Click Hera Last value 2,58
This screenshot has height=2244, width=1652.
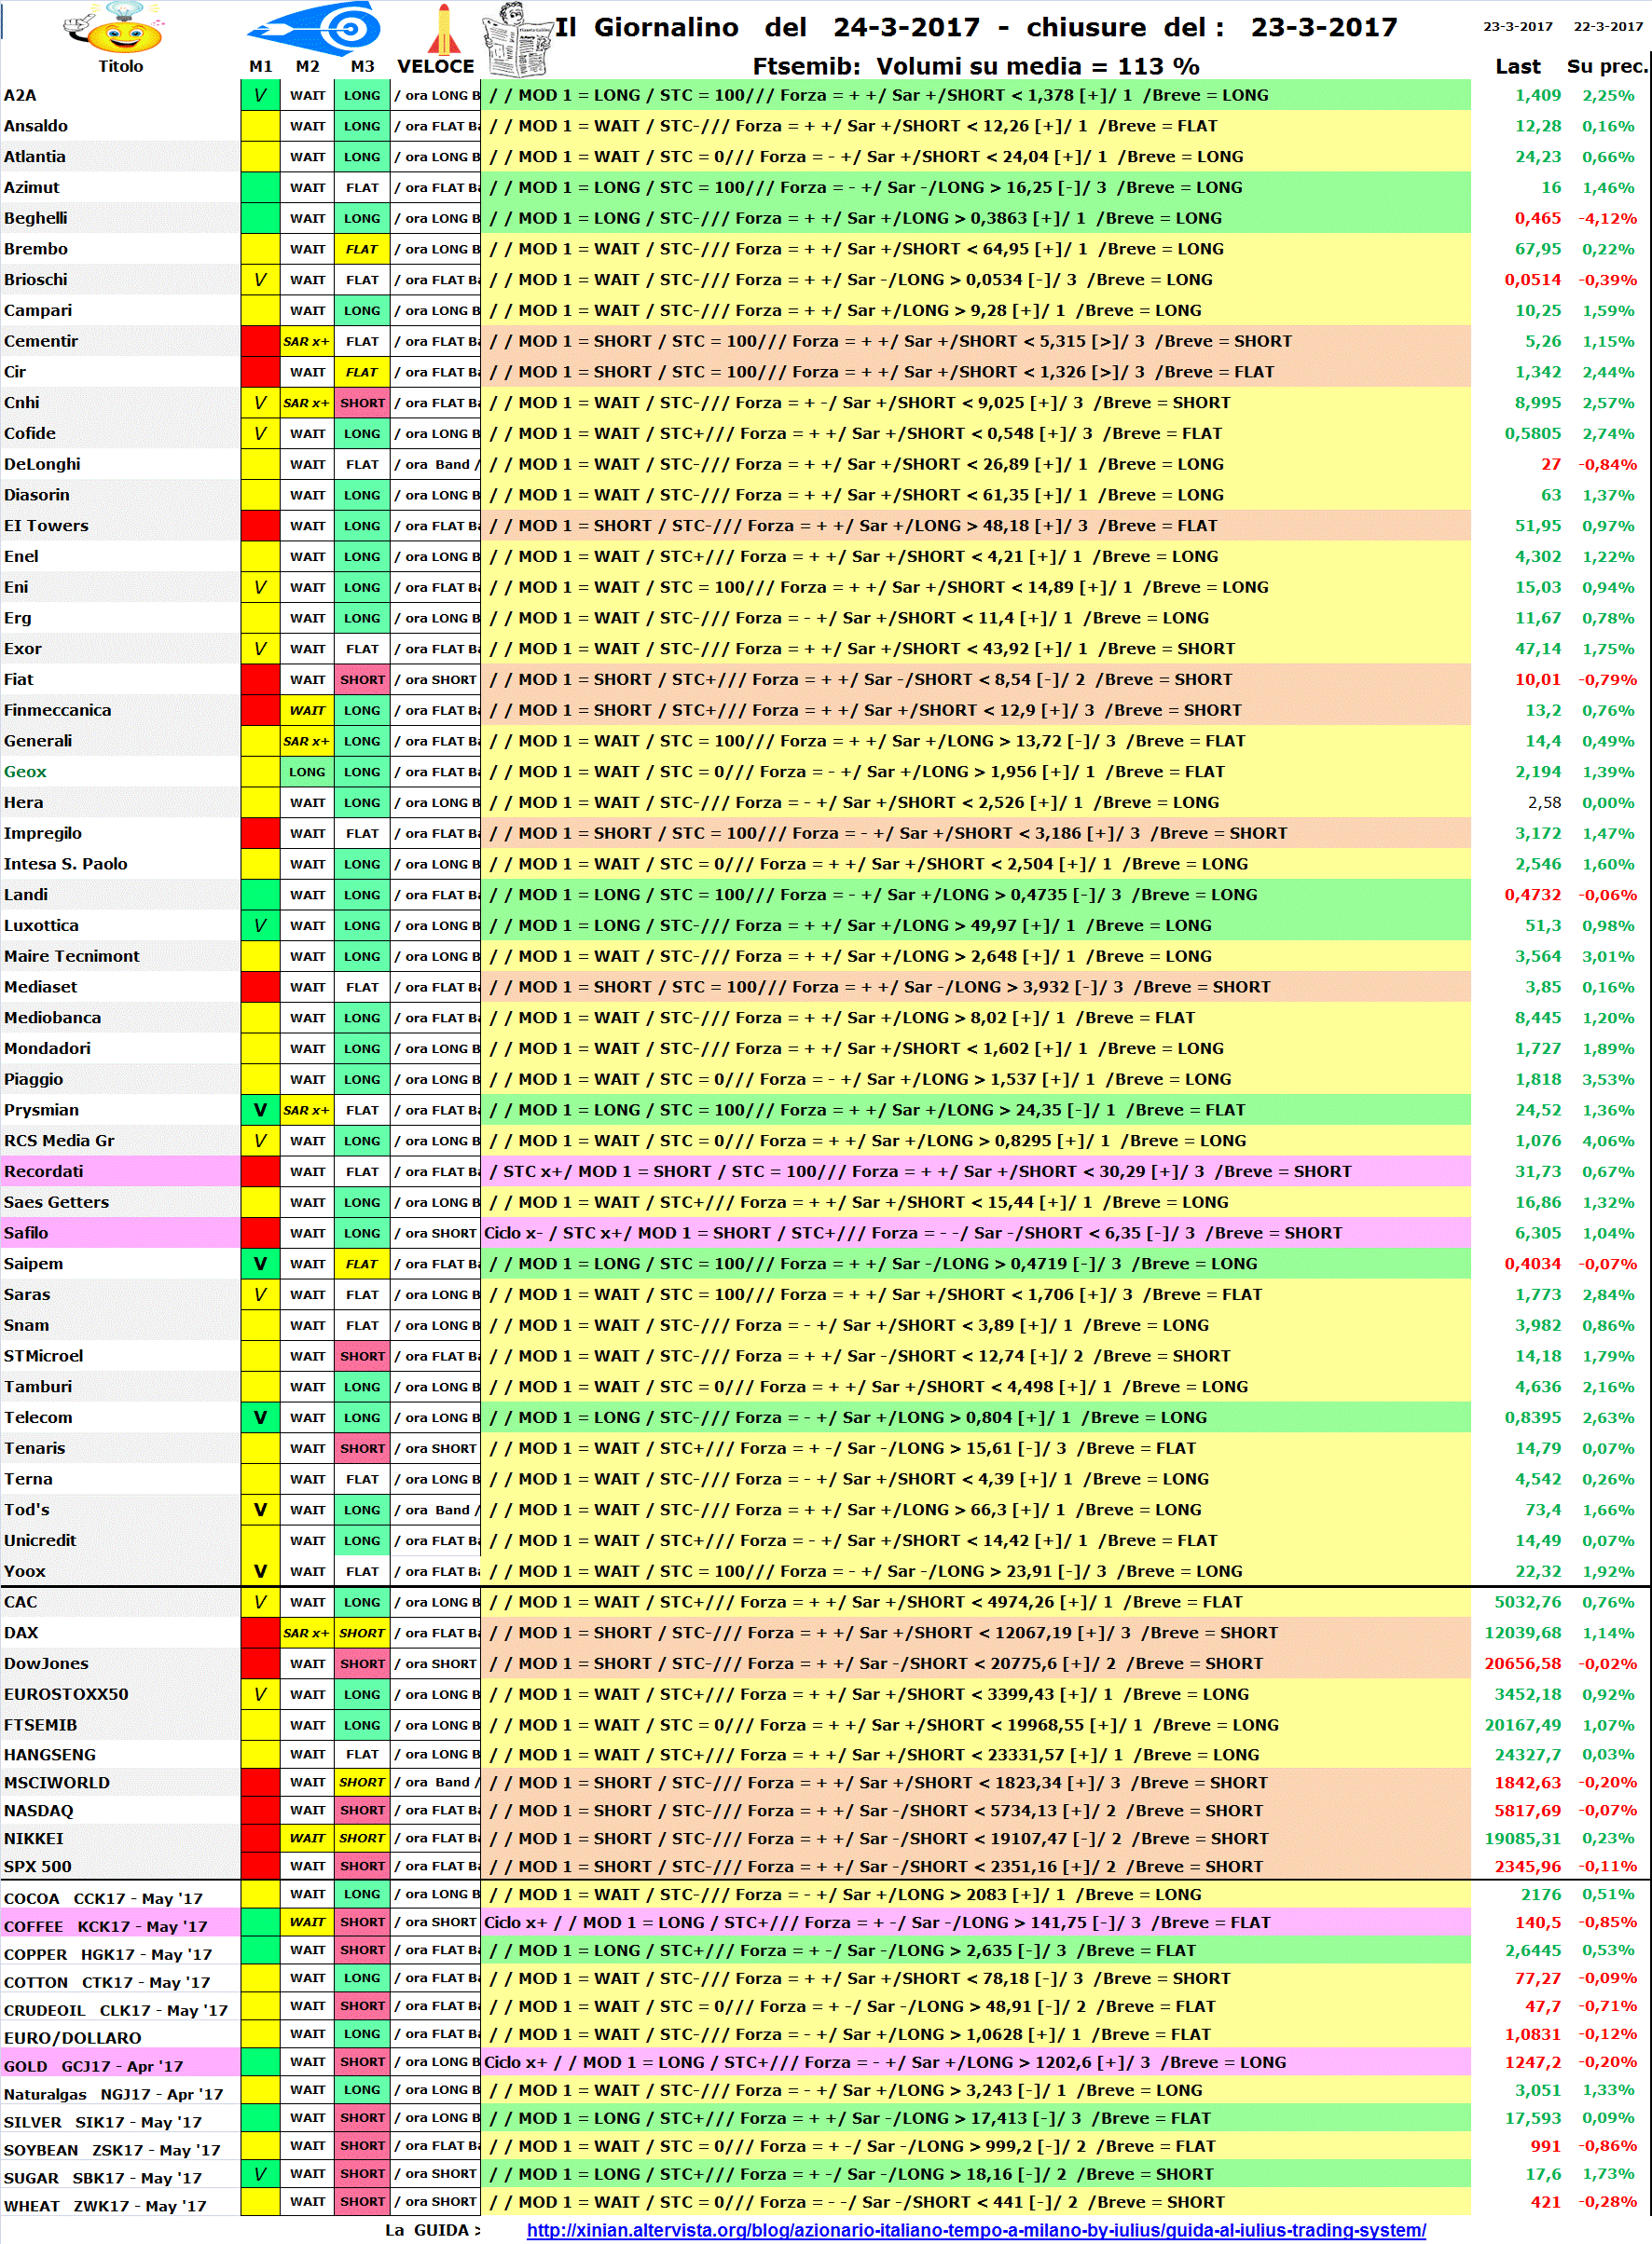coord(1543,802)
